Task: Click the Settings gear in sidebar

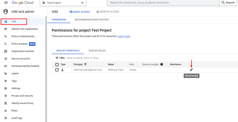Action: tap(6, 88)
